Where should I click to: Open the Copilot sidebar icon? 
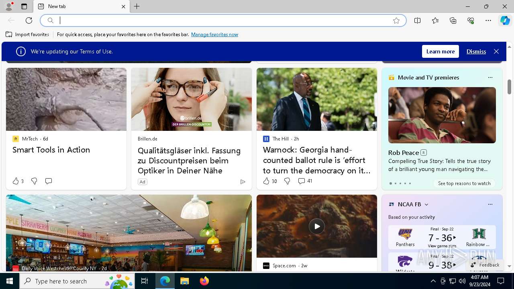click(x=505, y=20)
